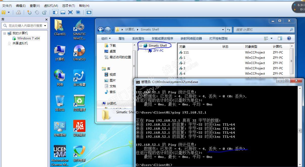Click the 属性 toolbar button
The width and height of the screenshot is (305, 167).
pos(122,39)
